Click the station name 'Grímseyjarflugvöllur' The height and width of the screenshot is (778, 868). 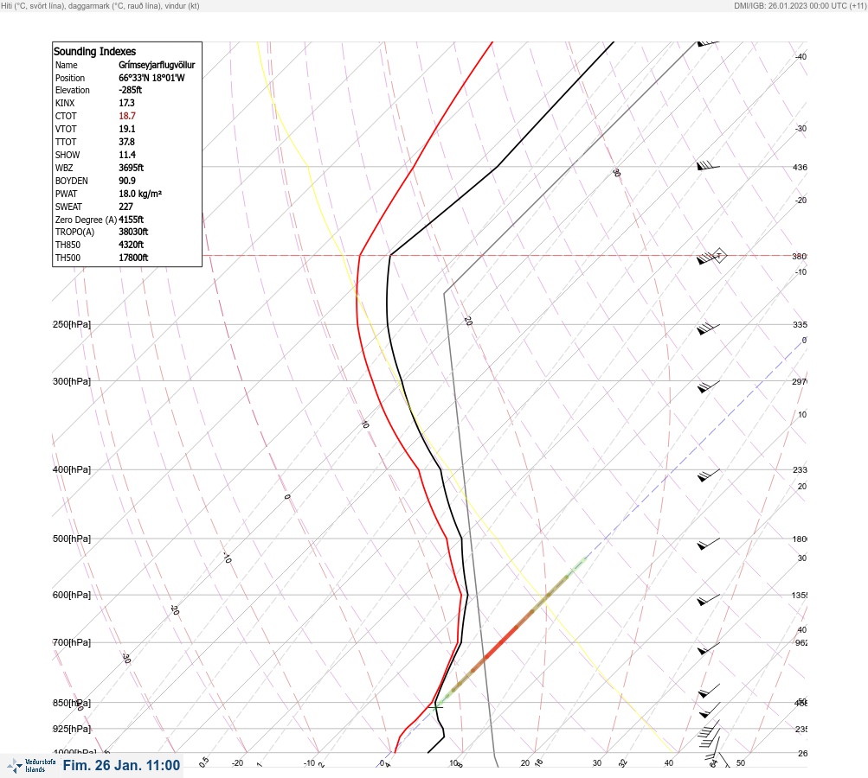pos(157,65)
